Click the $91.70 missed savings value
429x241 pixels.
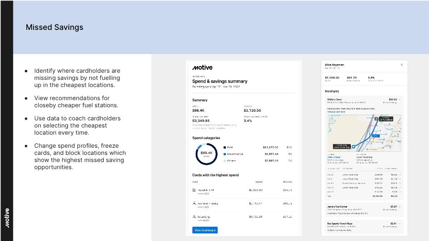352,78
